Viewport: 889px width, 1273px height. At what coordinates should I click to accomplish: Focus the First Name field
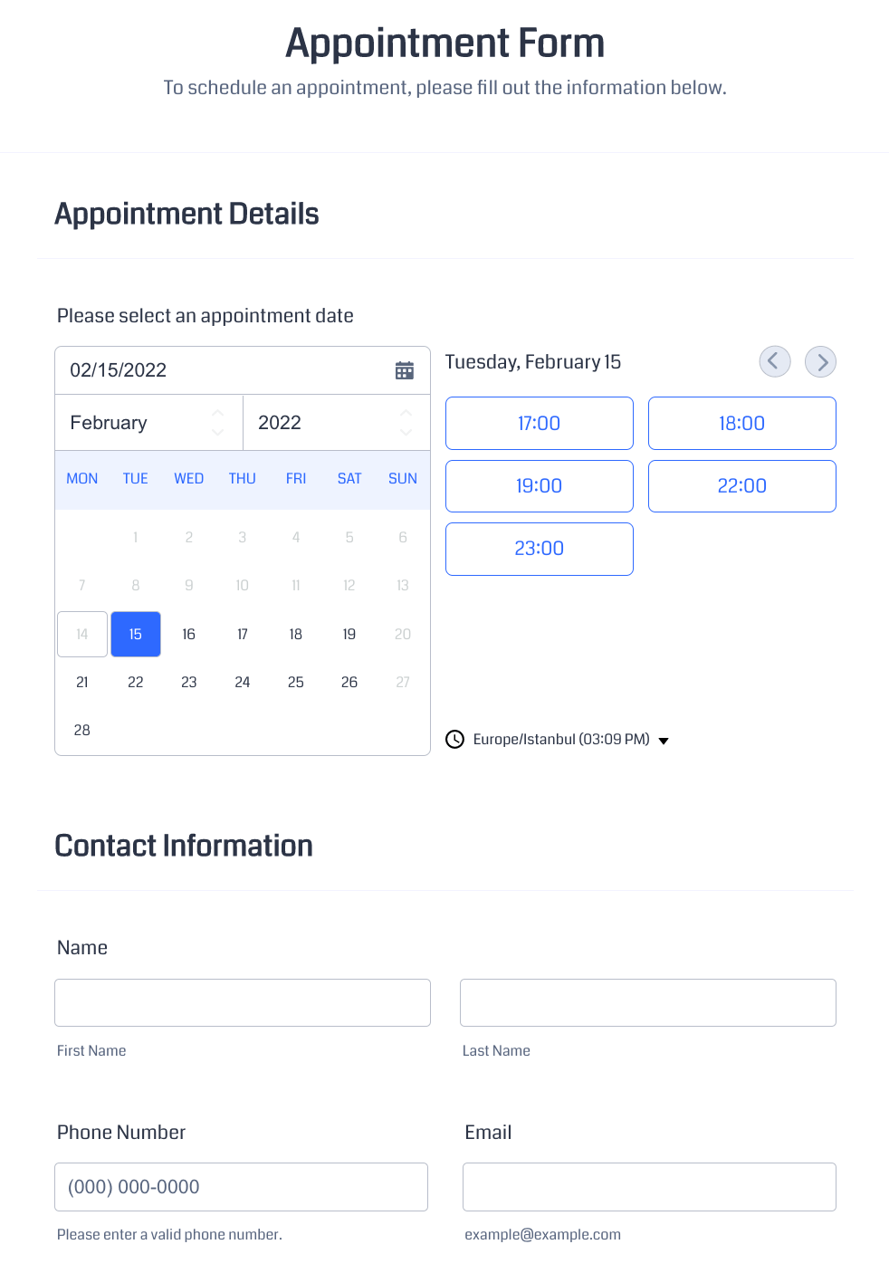click(243, 1002)
